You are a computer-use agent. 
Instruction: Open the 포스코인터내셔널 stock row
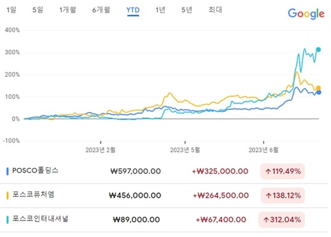pos(164,220)
